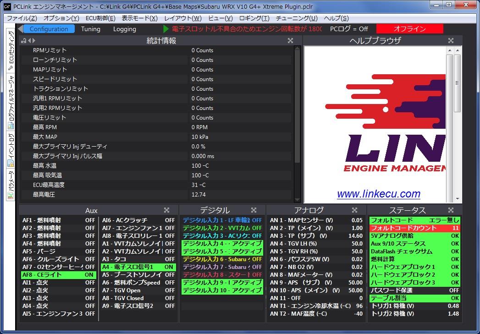Select the トラクションリミット statistics row
Screen dimensions: 480x334
[x=156, y=89]
